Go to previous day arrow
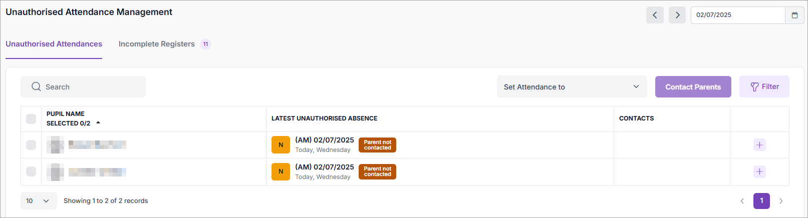 655,15
